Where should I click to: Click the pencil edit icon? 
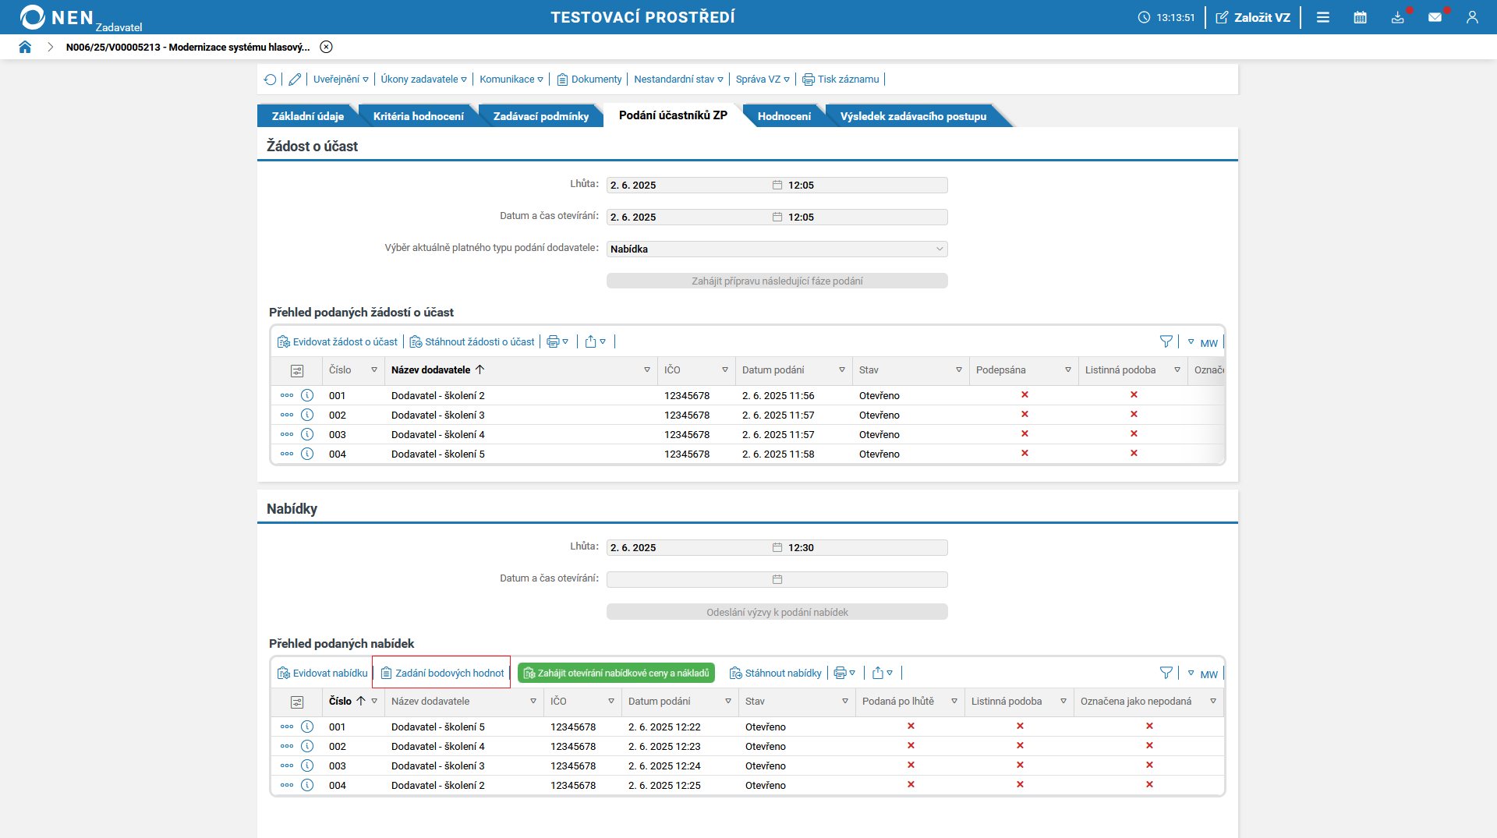[x=295, y=80]
